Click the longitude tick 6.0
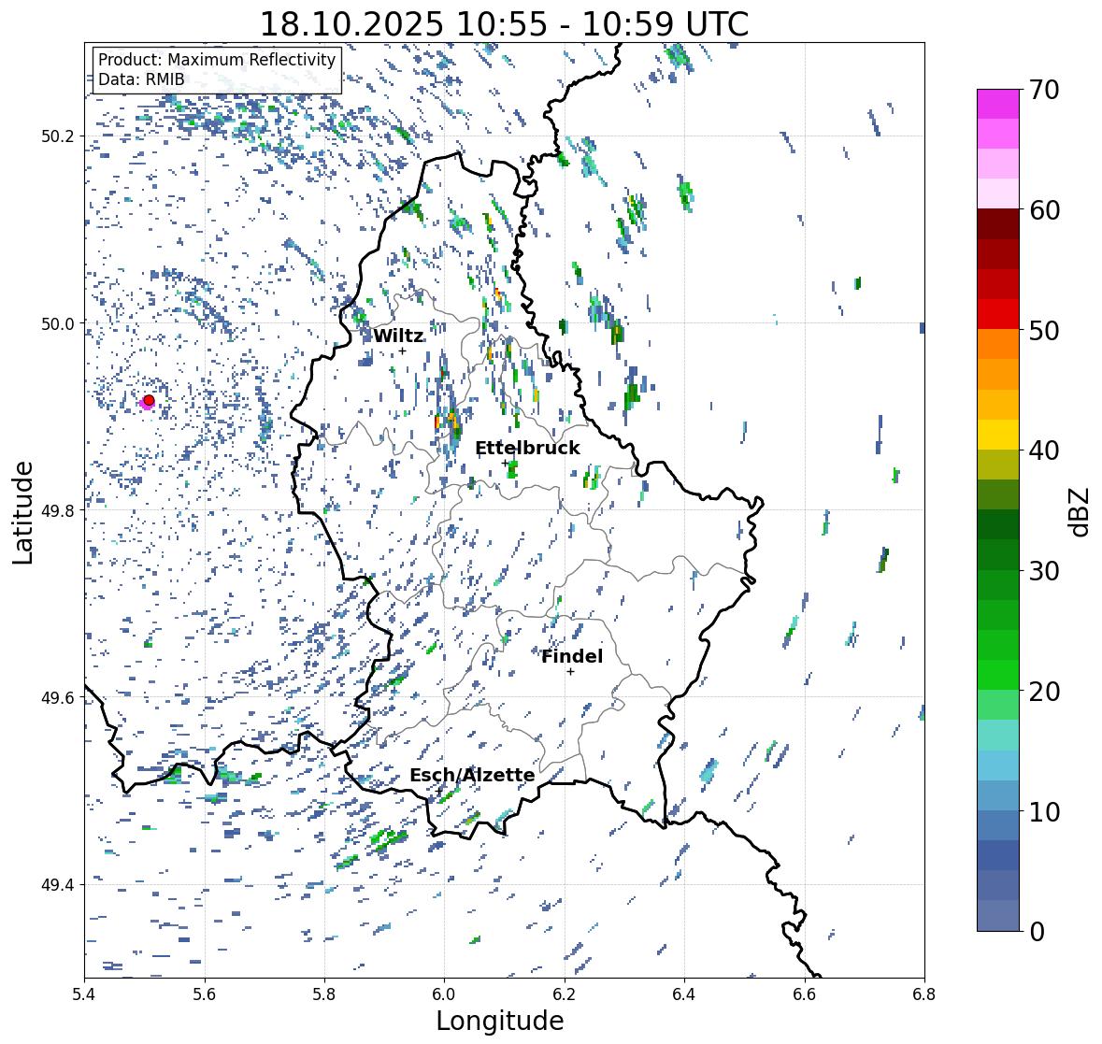1102x1044 pixels. coord(444,994)
